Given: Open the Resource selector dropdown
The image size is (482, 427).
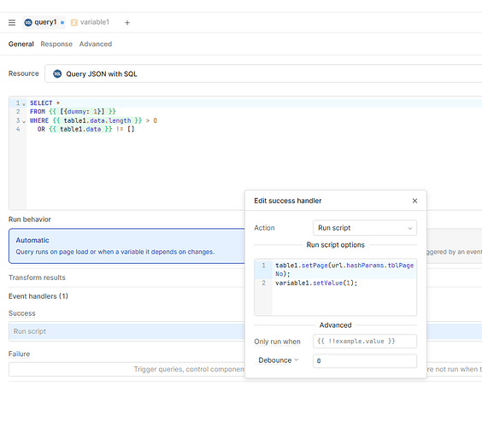Looking at the screenshot, I should [x=263, y=73].
